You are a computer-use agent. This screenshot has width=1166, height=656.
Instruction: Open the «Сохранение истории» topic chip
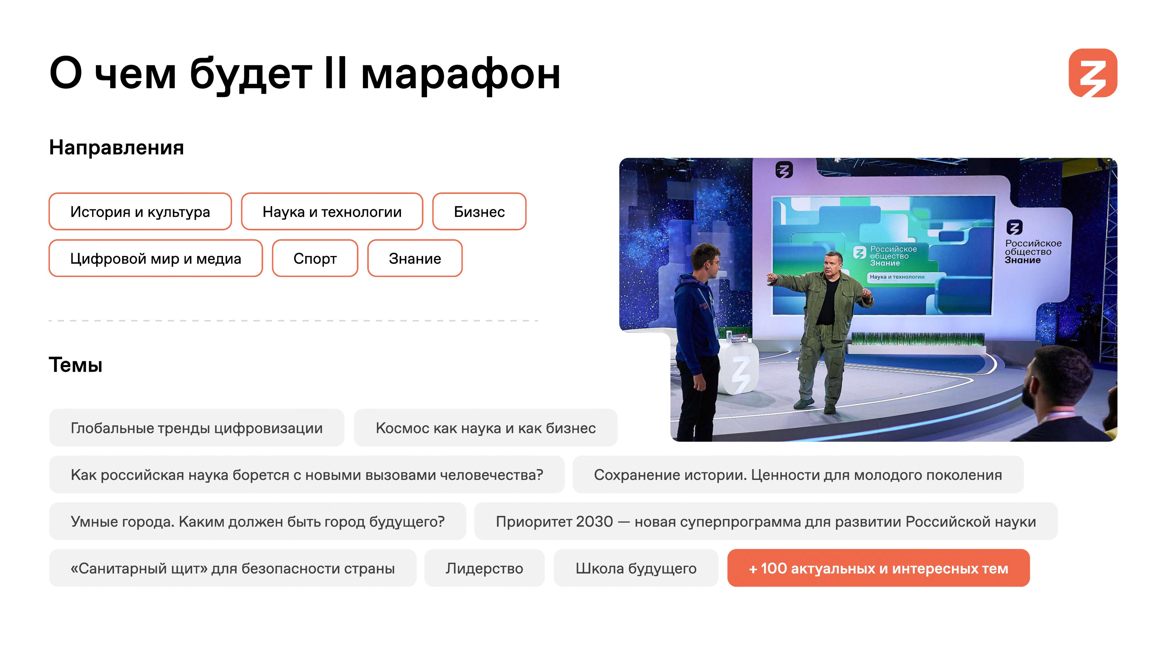coord(798,474)
